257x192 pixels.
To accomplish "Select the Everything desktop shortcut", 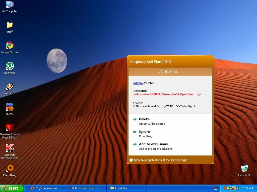I will pyautogui.click(x=10, y=171).
